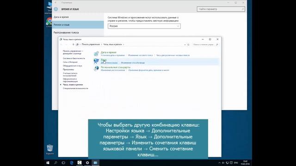
Task: Open Система и безопасность in left pane
Action: pos(74,59)
